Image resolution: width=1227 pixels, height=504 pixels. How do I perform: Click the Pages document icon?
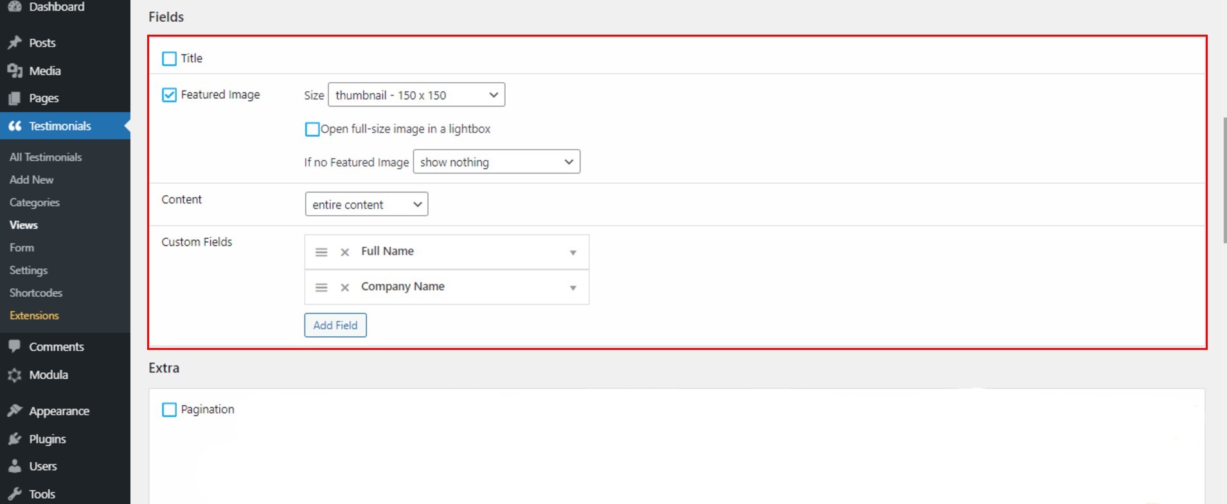[15, 98]
